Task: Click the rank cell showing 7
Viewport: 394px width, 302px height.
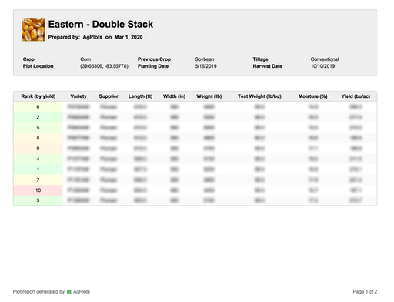Action: click(38, 180)
